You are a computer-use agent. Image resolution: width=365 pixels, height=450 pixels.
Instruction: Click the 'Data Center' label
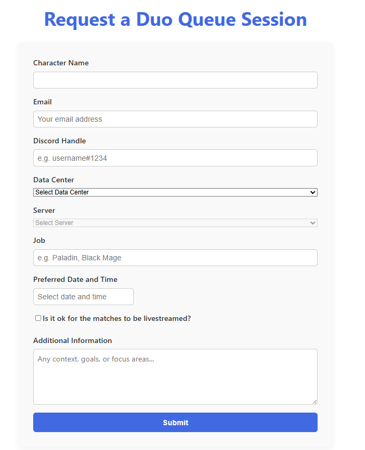click(x=54, y=180)
